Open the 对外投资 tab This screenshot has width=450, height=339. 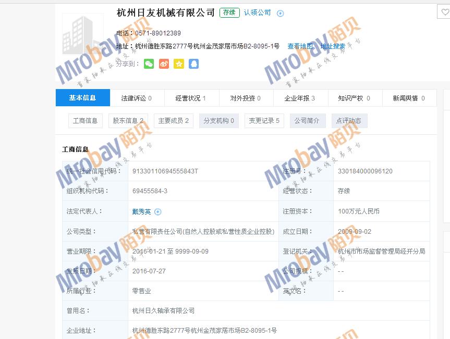246,98
